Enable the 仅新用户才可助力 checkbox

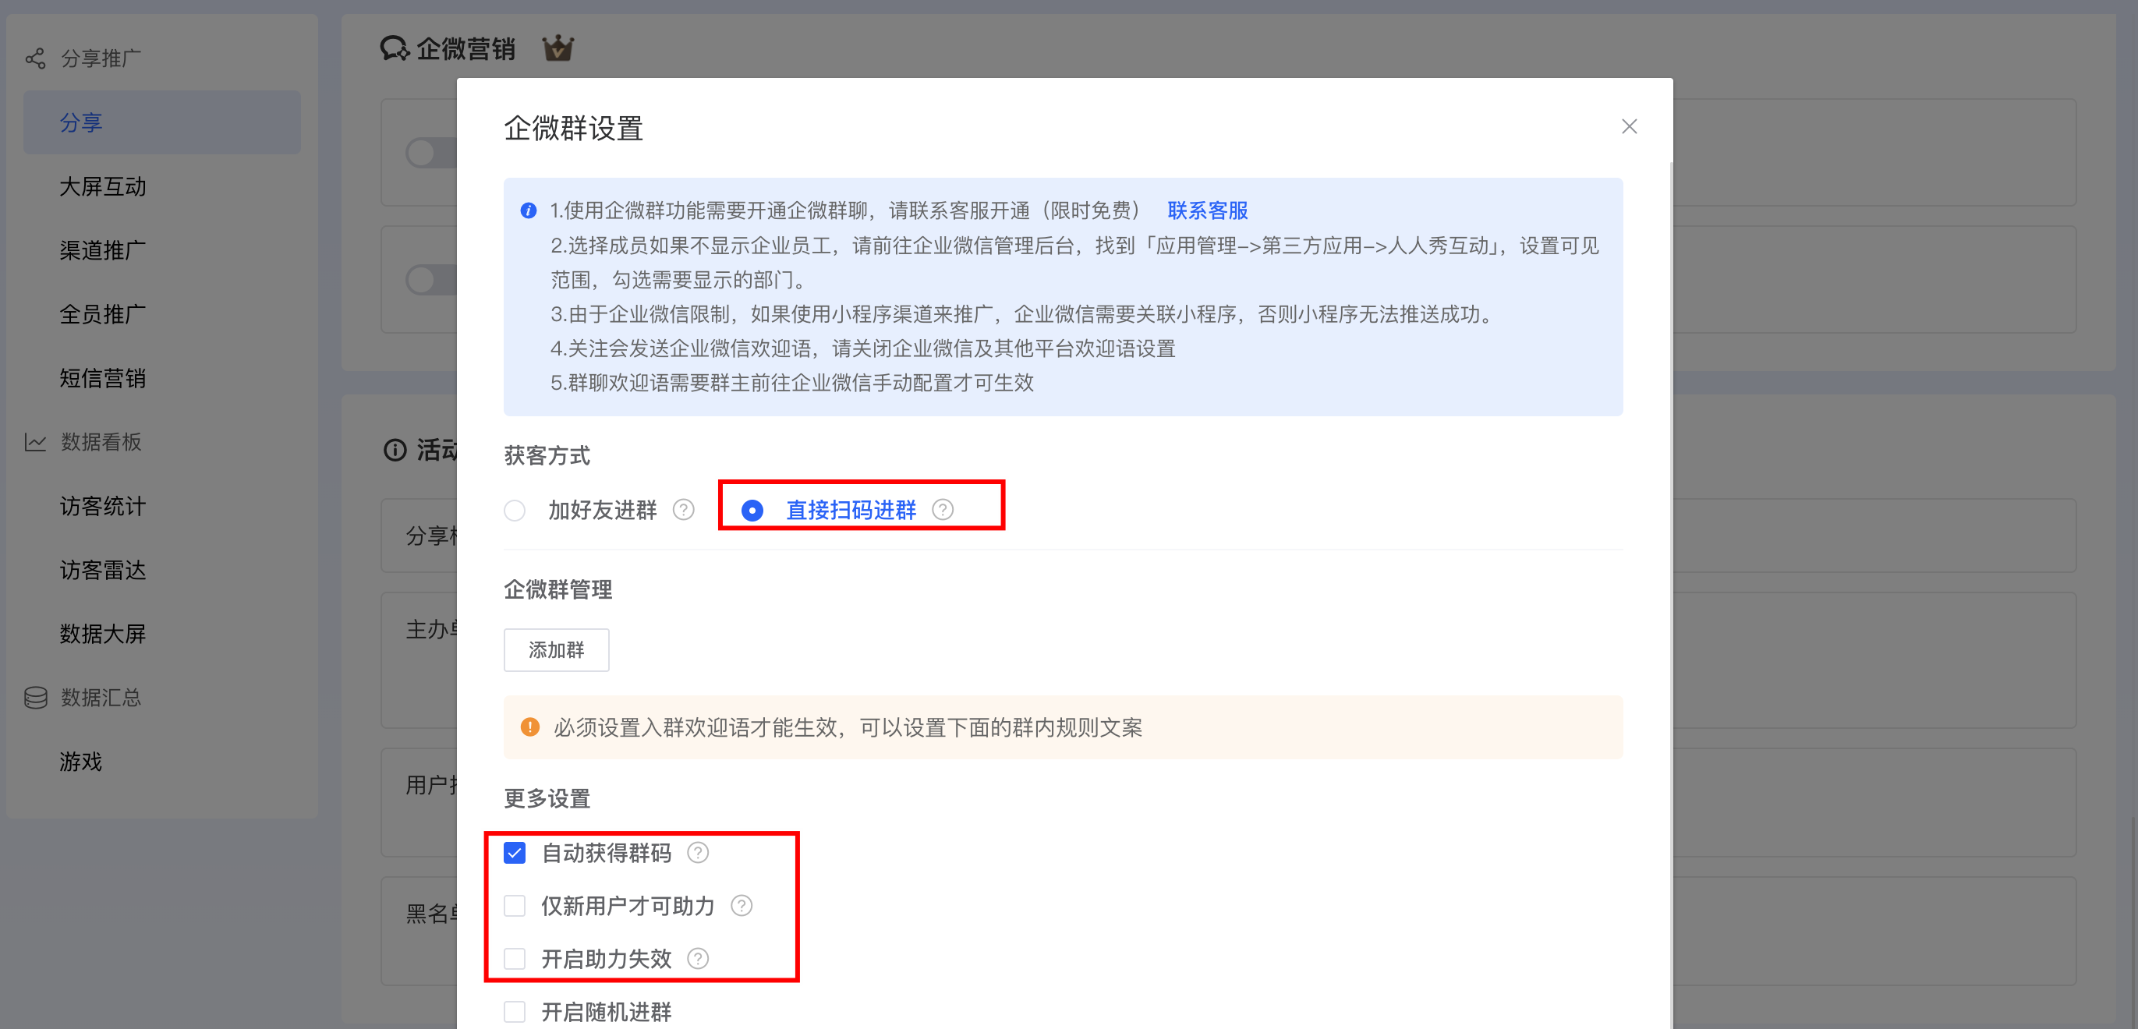515,906
